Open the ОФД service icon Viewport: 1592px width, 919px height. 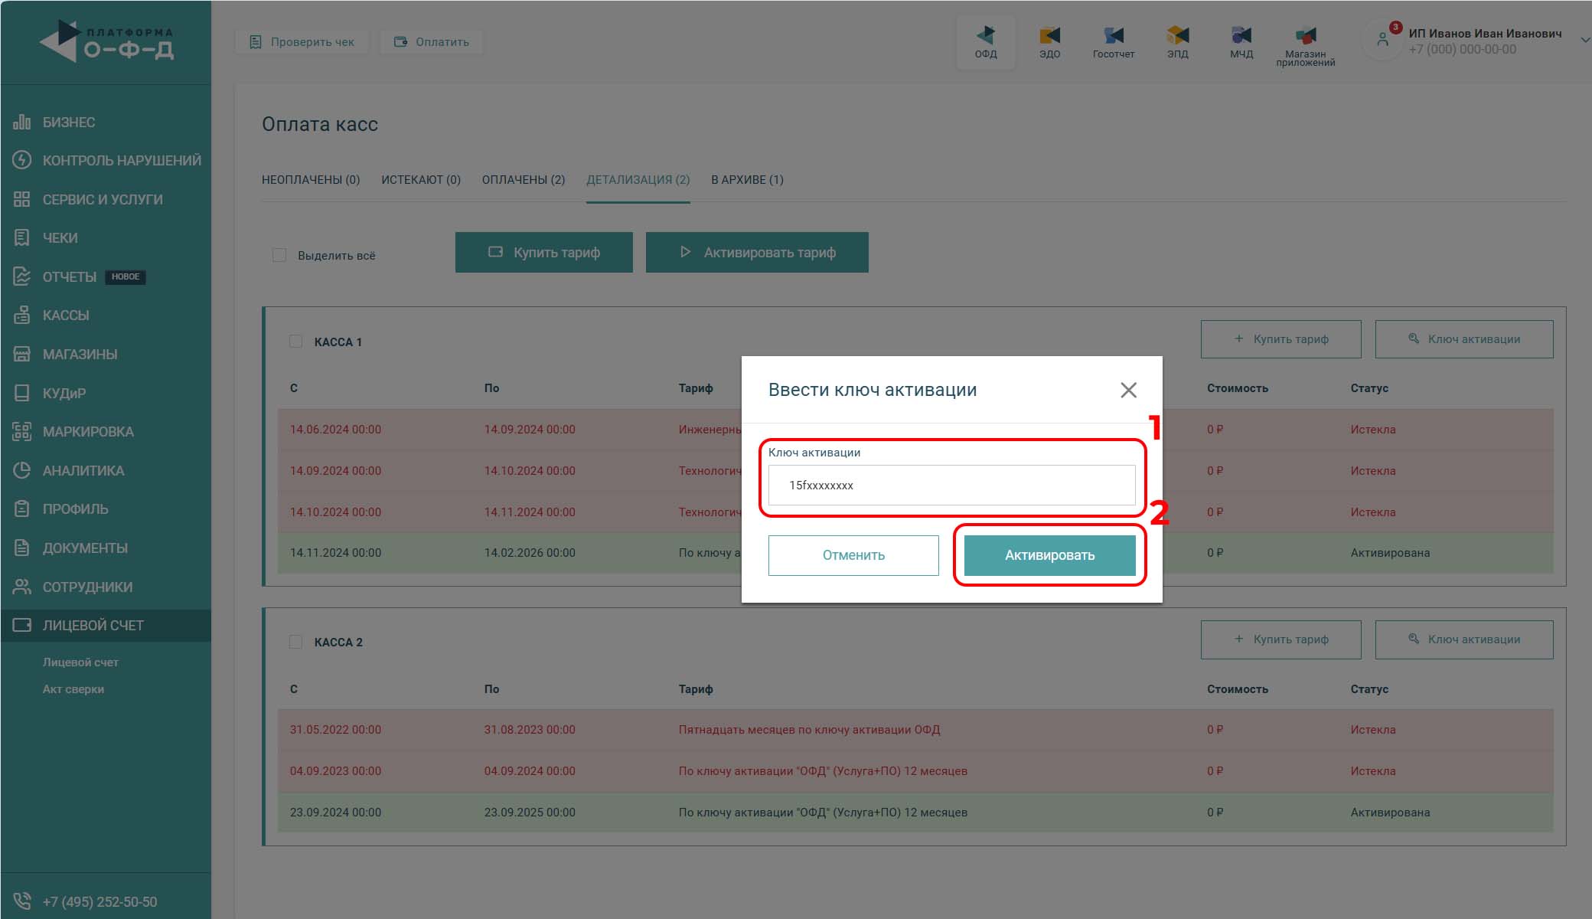(986, 42)
